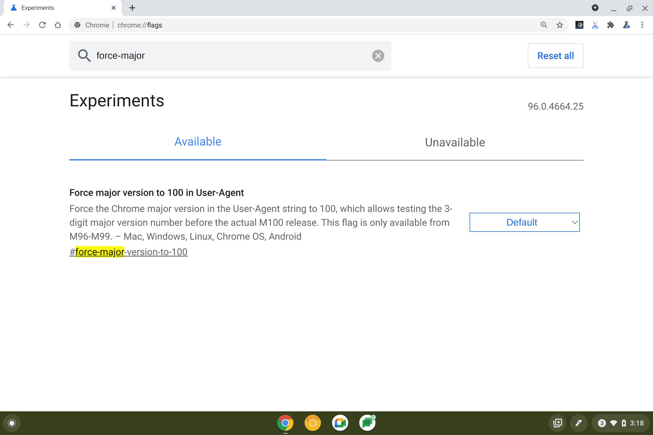Select the Default dropdown for force-major flag

[524, 222]
